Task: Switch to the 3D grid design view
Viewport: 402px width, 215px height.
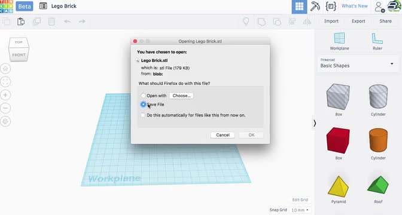Action: click(299, 7)
